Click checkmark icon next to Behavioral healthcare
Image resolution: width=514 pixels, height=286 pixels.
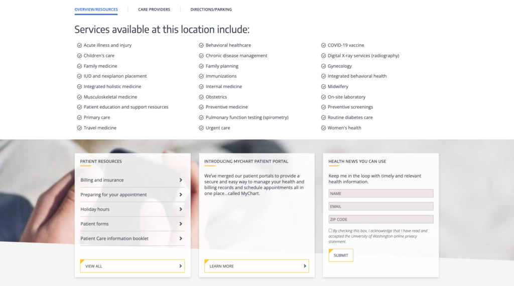tap(201, 45)
